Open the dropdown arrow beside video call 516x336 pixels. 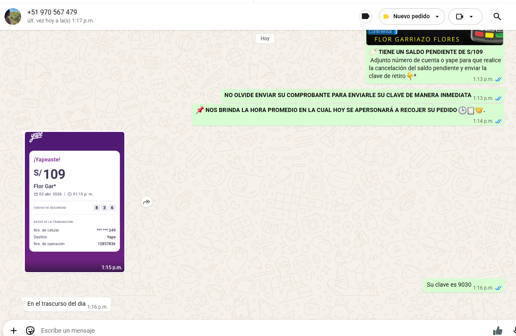[471, 17]
